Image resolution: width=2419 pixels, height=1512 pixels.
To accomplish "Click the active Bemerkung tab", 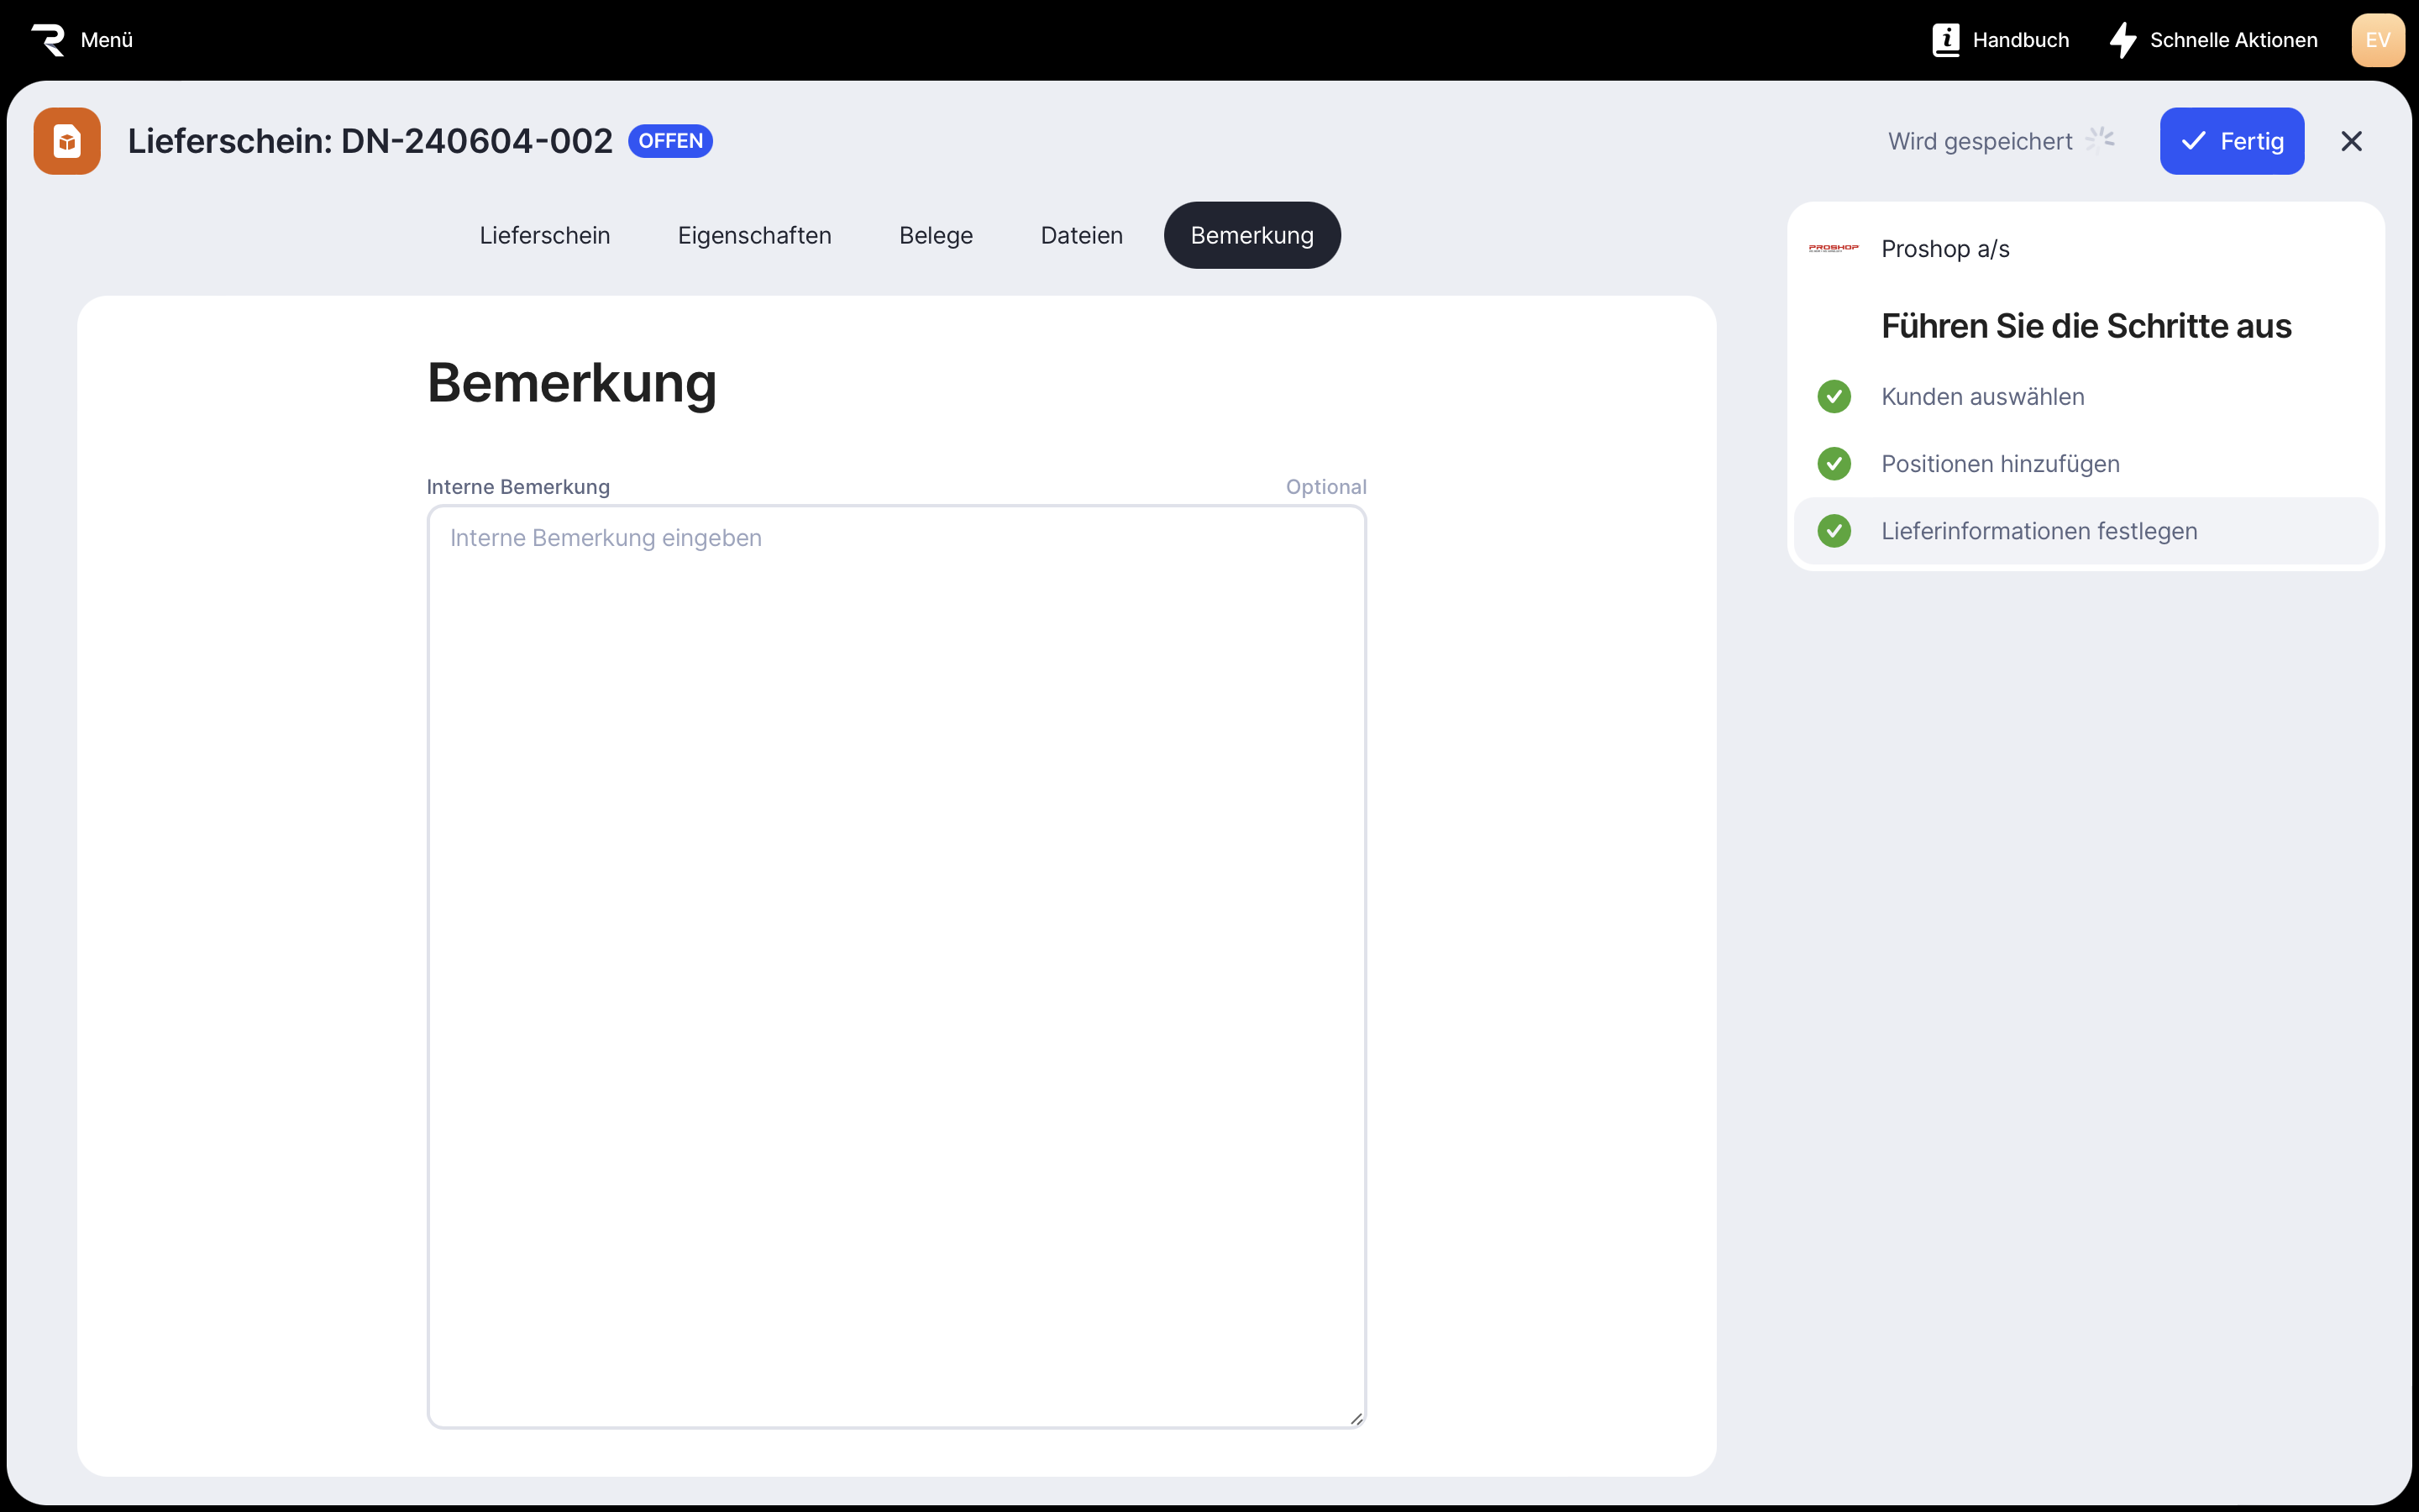I will click(1251, 236).
